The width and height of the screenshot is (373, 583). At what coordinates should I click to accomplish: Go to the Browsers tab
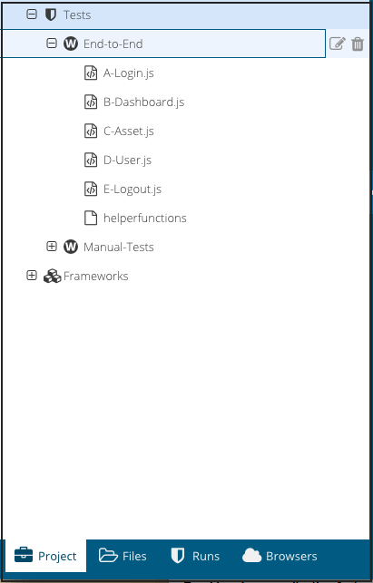click(280, 556)
